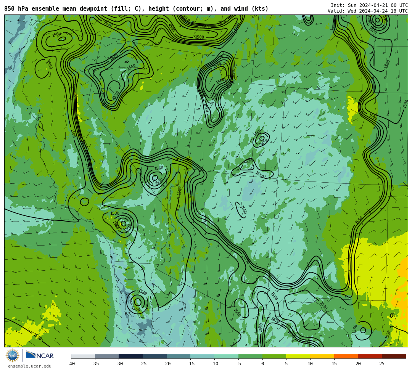Pick the slate gray -35 to -30 colorbar segment
The width and height of the screenshot is (412, 371).
click(107, 356)
